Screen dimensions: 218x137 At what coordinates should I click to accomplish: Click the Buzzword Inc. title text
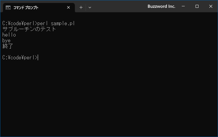pos(161,6)
